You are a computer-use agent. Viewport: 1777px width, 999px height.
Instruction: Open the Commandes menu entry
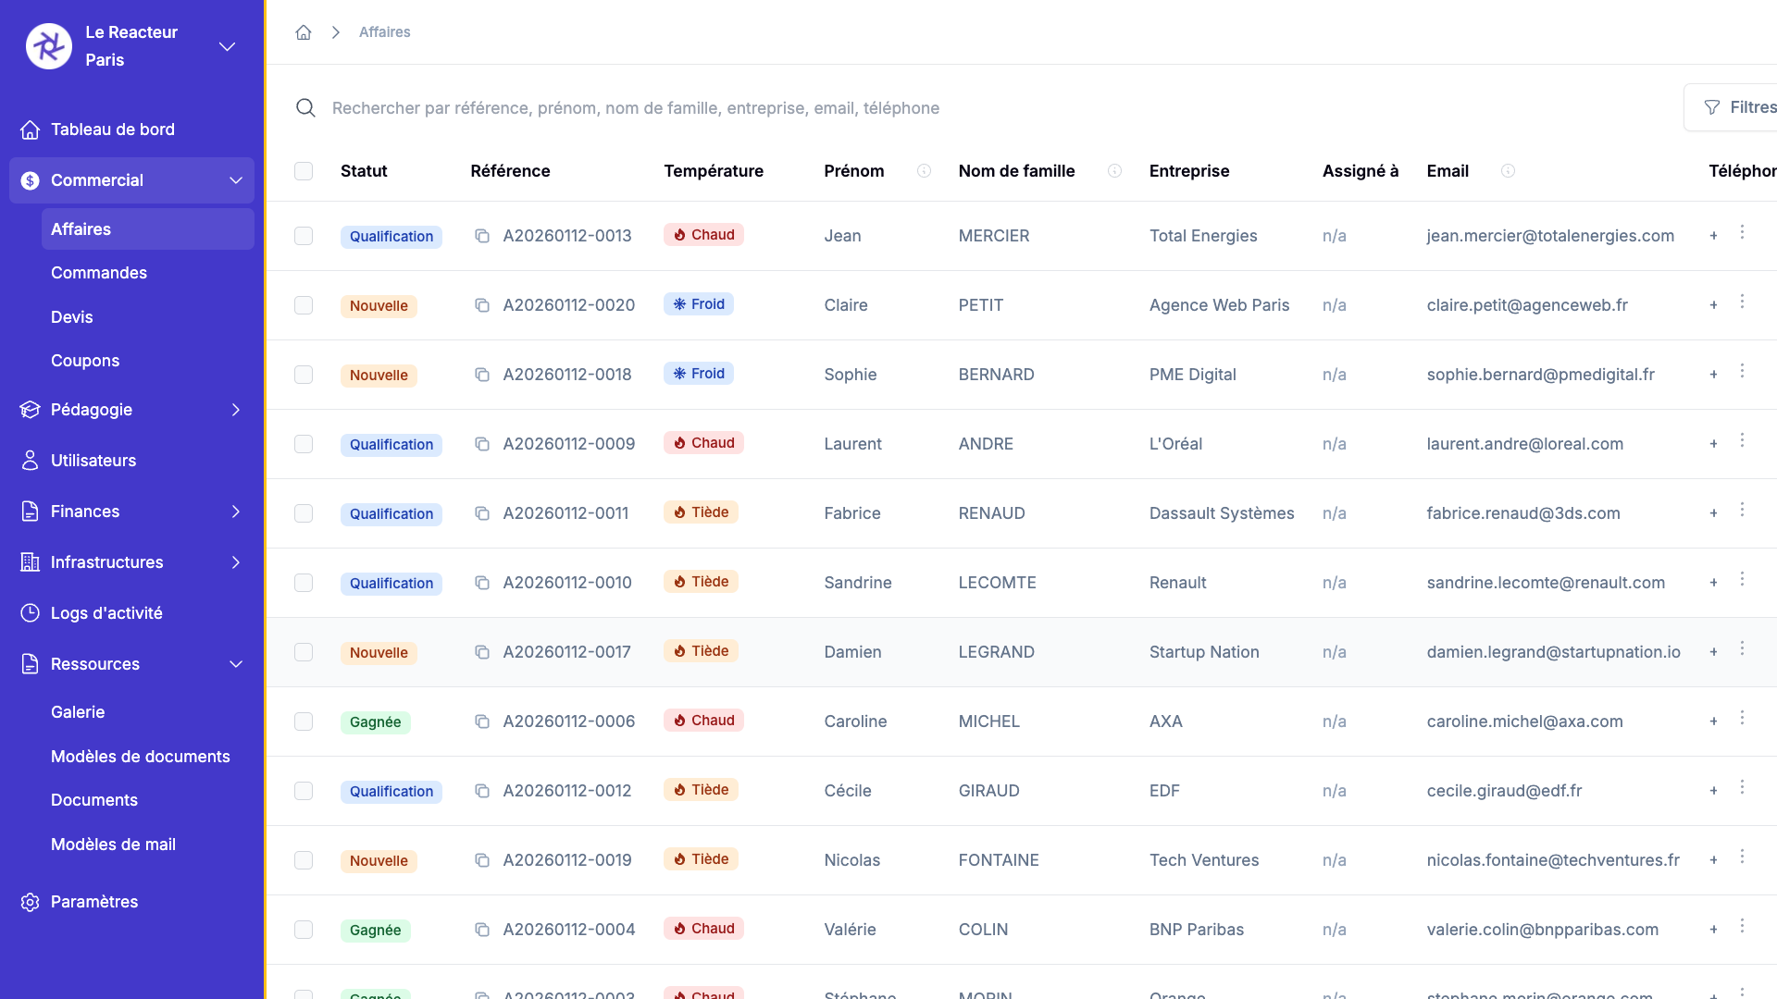(98, 273)
